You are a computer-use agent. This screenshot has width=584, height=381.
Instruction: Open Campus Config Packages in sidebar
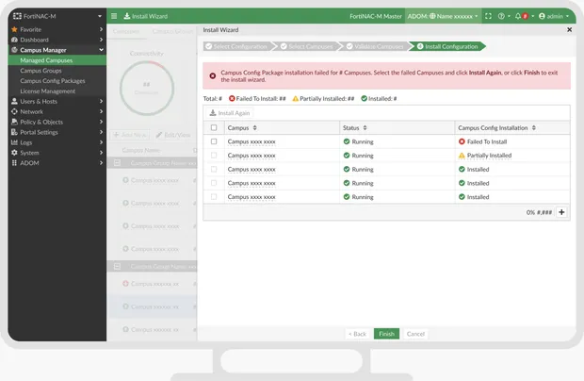point(57,80)
